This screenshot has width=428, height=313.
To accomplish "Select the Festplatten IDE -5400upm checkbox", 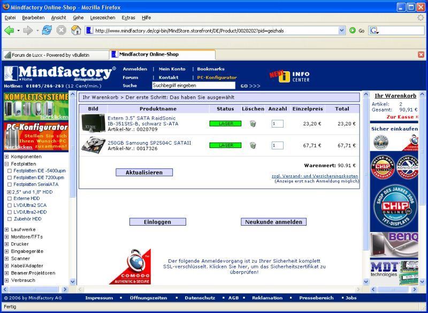I will pyautogui.click(x=10, y=171).
